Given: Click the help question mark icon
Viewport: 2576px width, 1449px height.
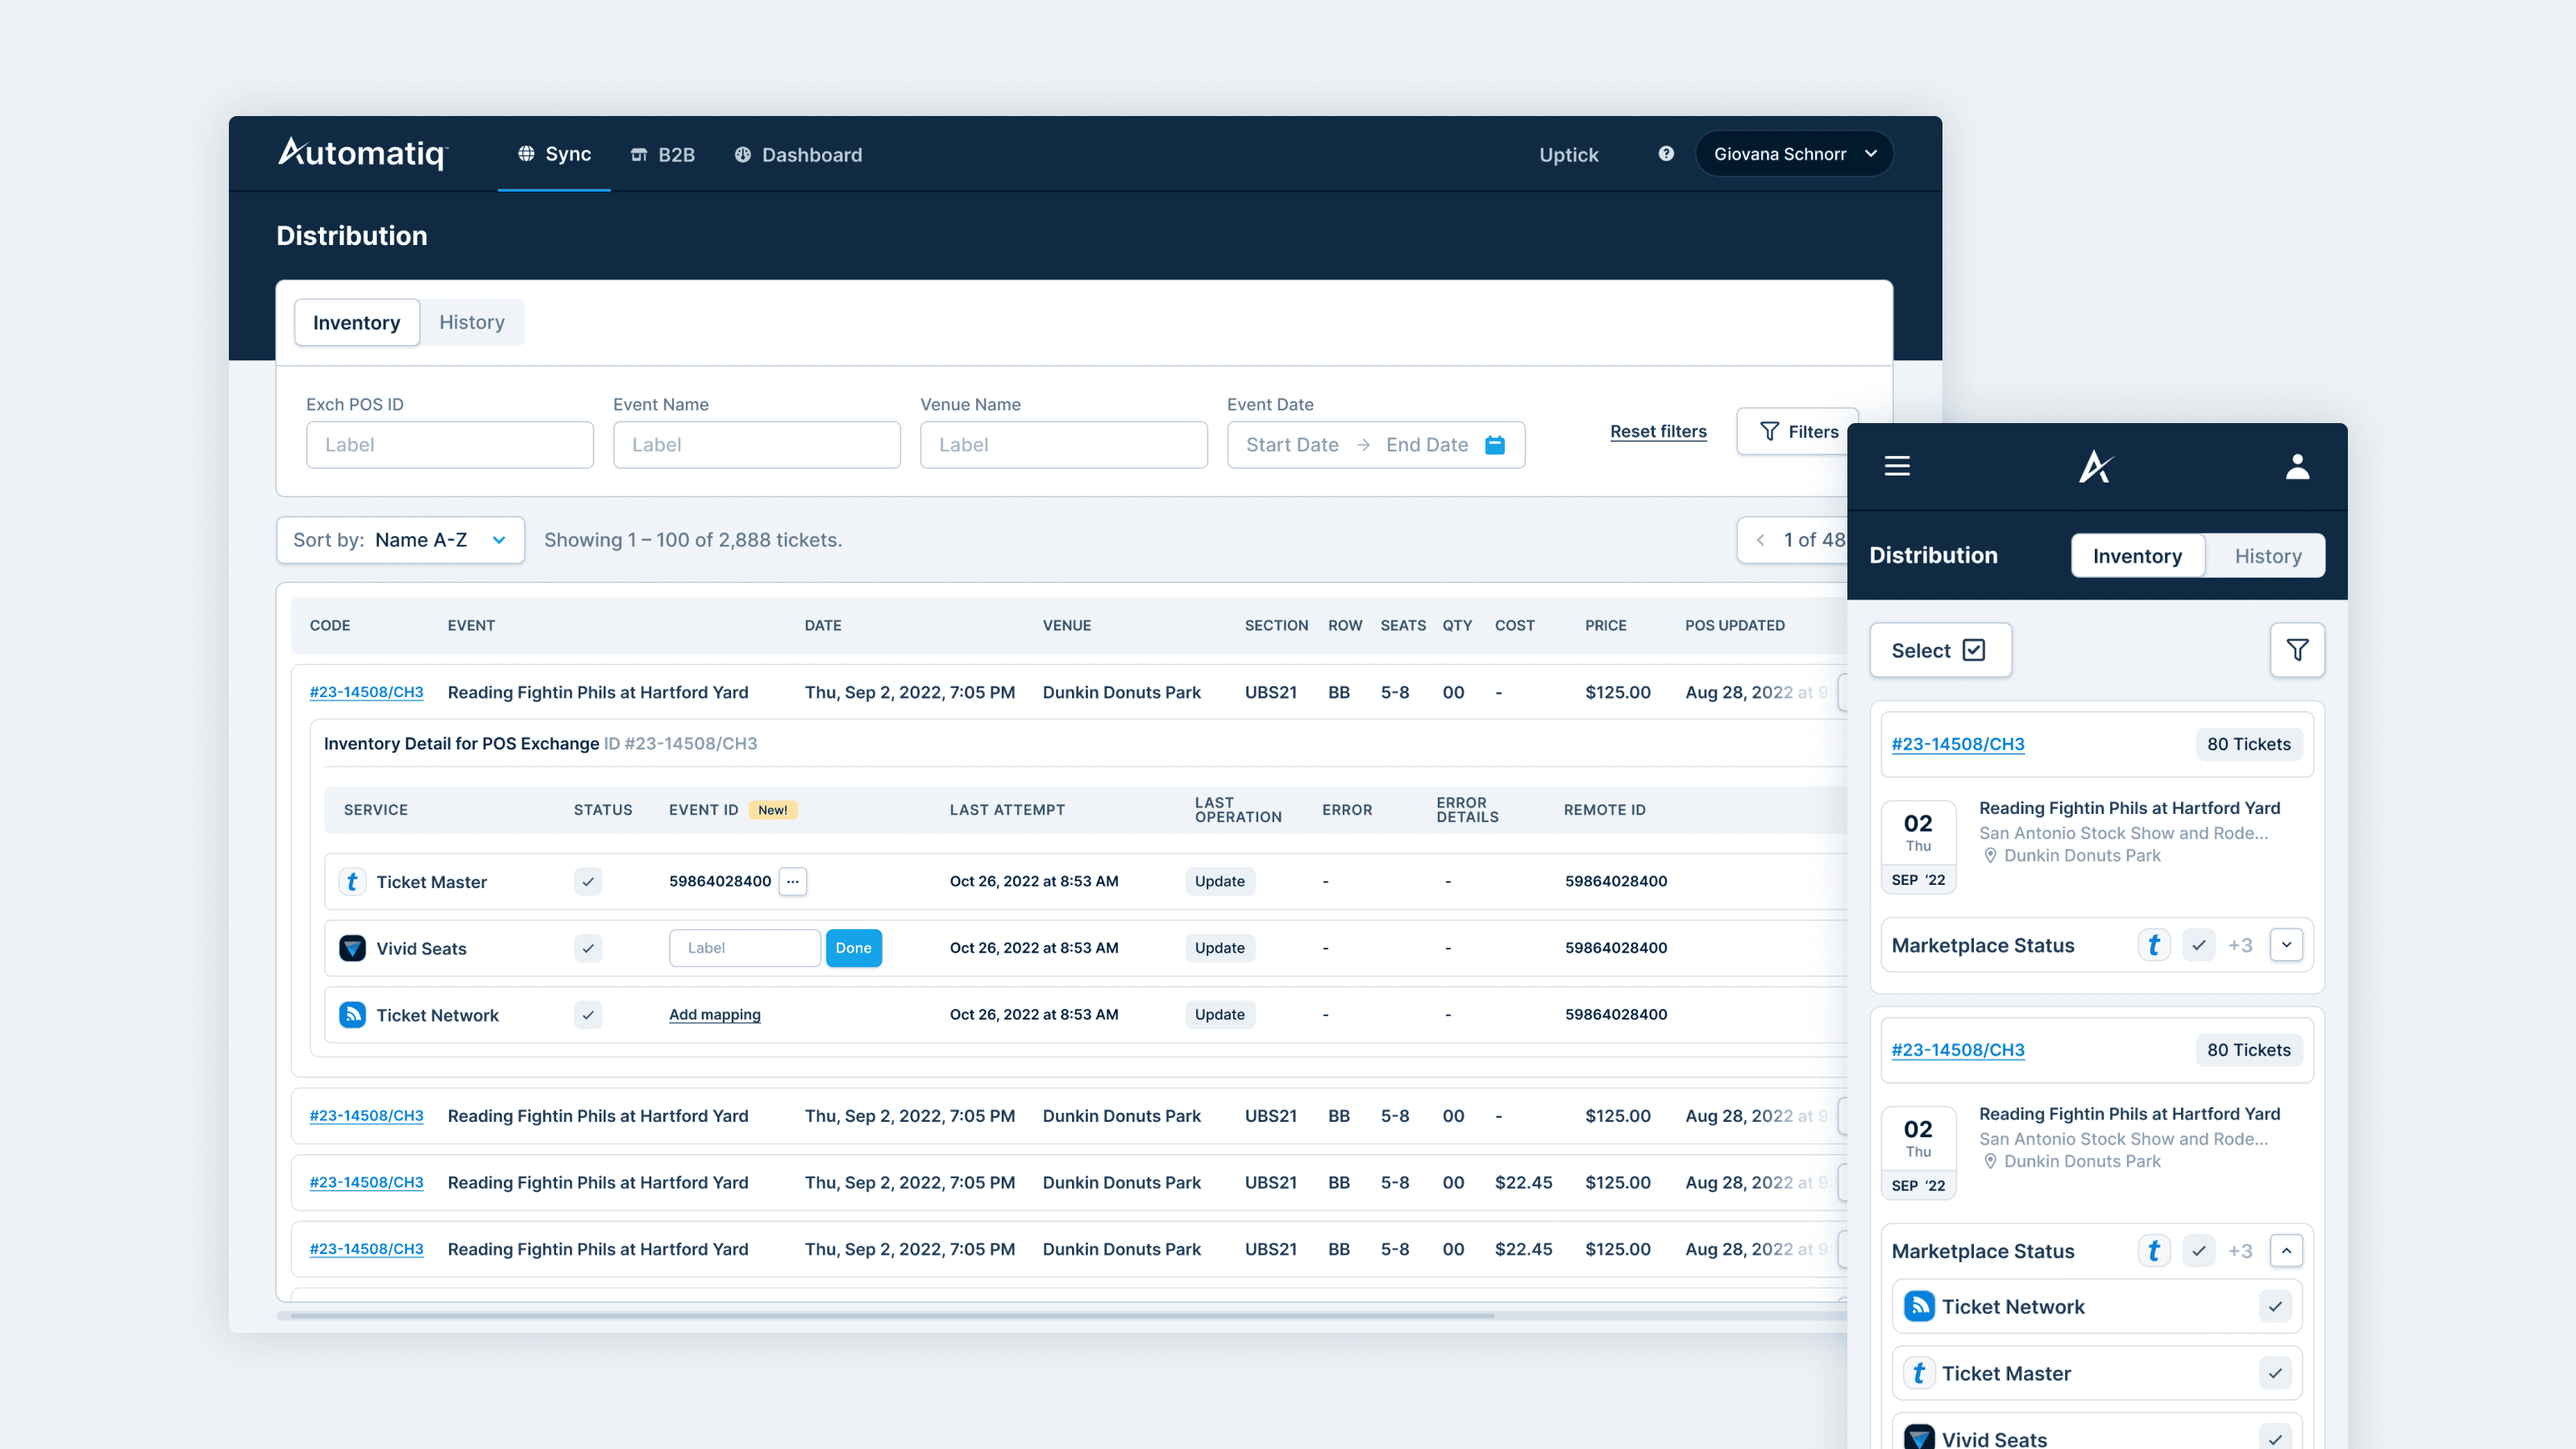Looking at the screenshot, I should tap(1666, 153).
